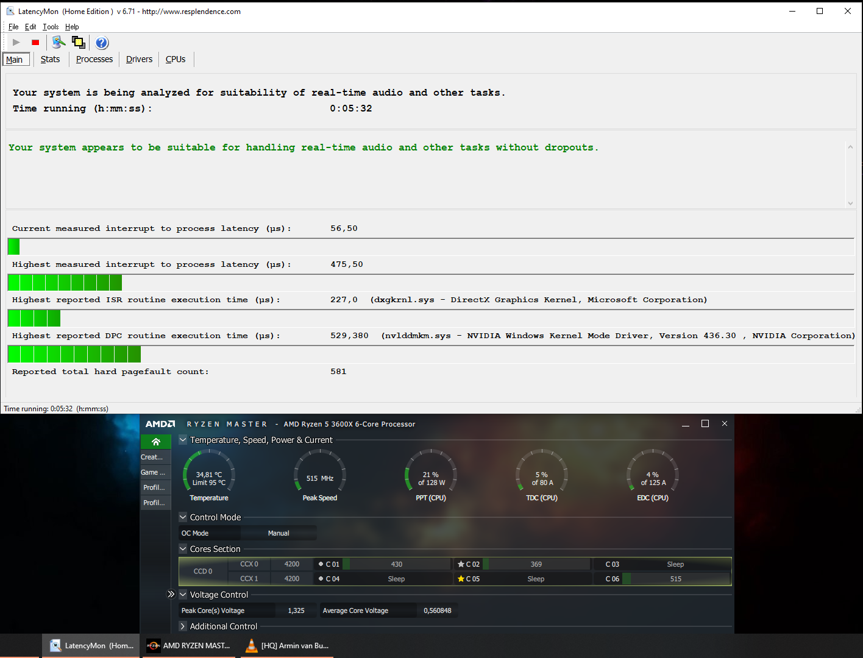Viewport: 863px width, 658px height.
Task: Click the PPT (CPU) gauge
Action: click(431, 475)
